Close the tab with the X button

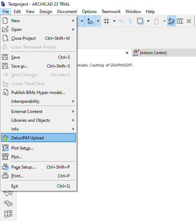(x=127, y=53)
